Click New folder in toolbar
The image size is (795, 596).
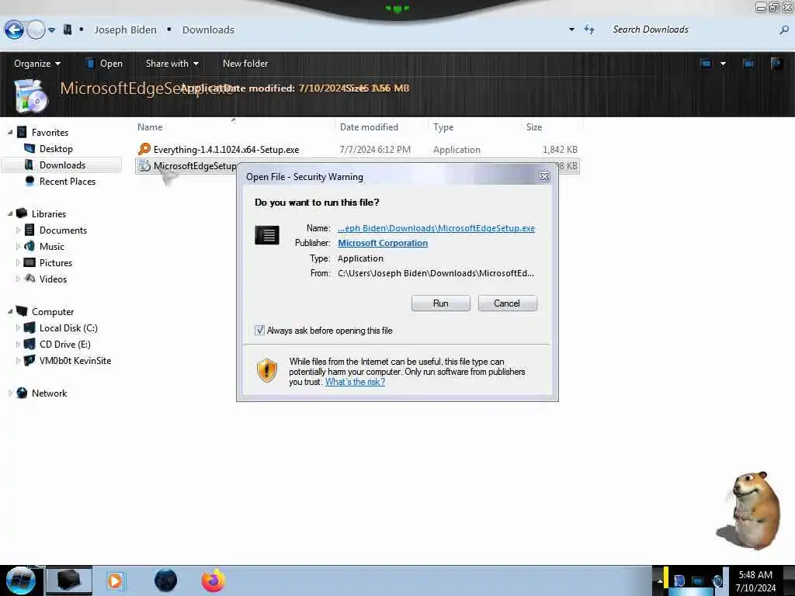click(245, 64)
